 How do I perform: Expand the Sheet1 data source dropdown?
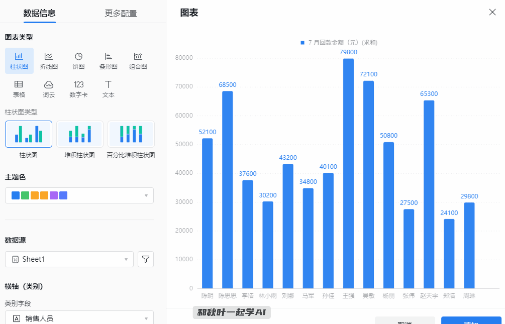click(x=69, y=259)
